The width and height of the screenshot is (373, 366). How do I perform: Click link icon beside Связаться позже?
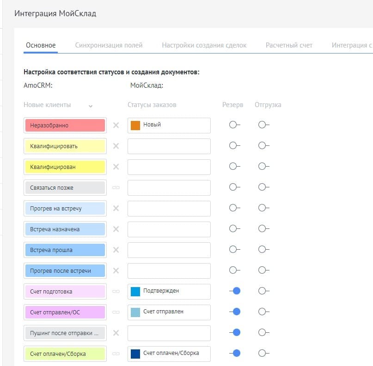116,188
